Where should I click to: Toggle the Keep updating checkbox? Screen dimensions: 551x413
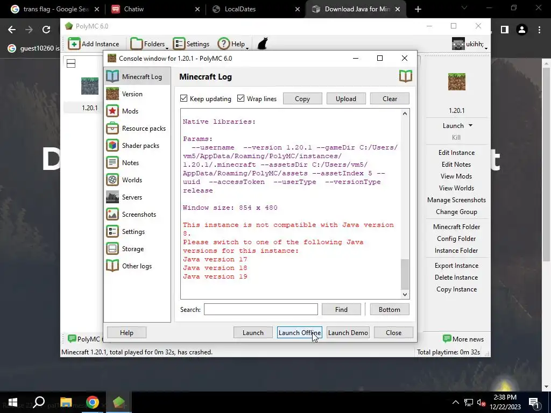(x=184, y=98)
